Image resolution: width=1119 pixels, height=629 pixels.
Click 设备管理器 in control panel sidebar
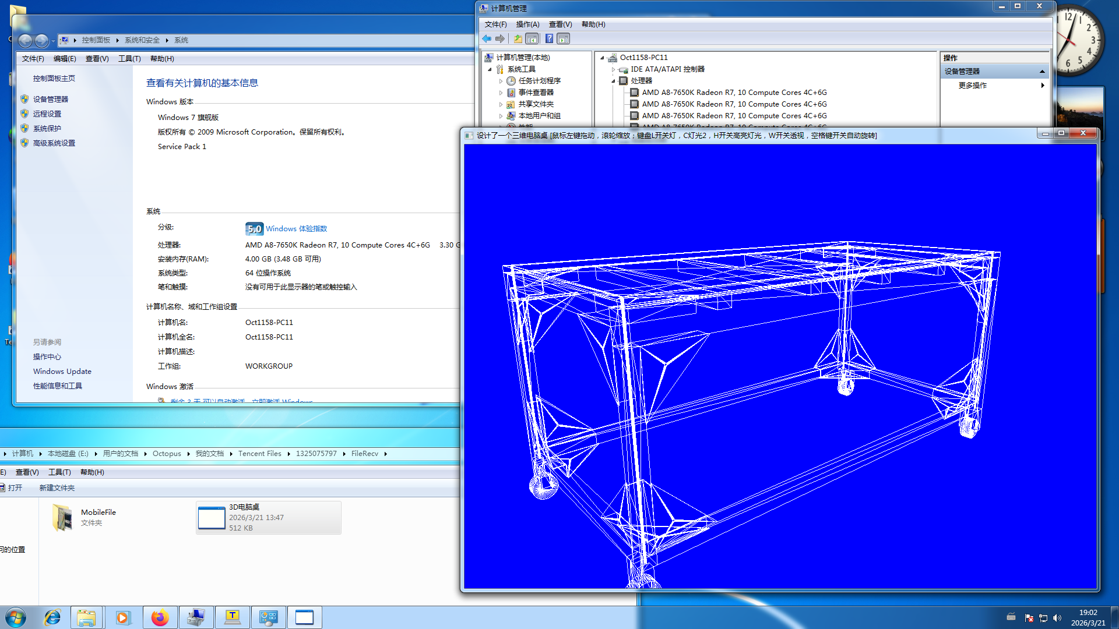51,100
